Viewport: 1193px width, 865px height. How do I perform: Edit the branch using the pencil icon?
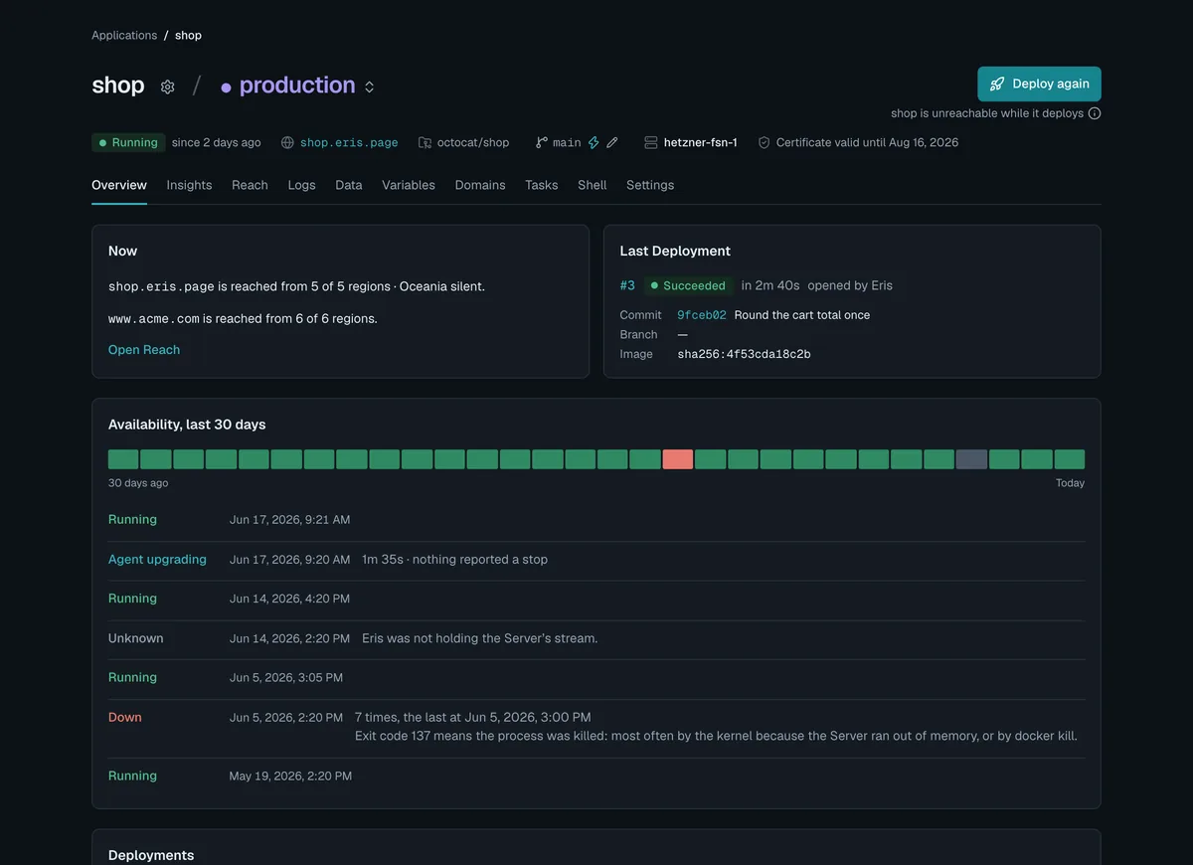612,143
